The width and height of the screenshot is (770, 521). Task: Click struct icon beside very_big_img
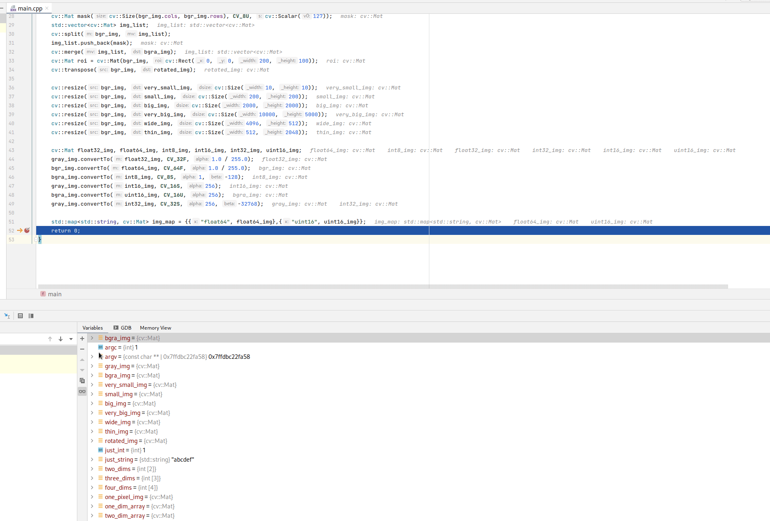coord(101,412)
